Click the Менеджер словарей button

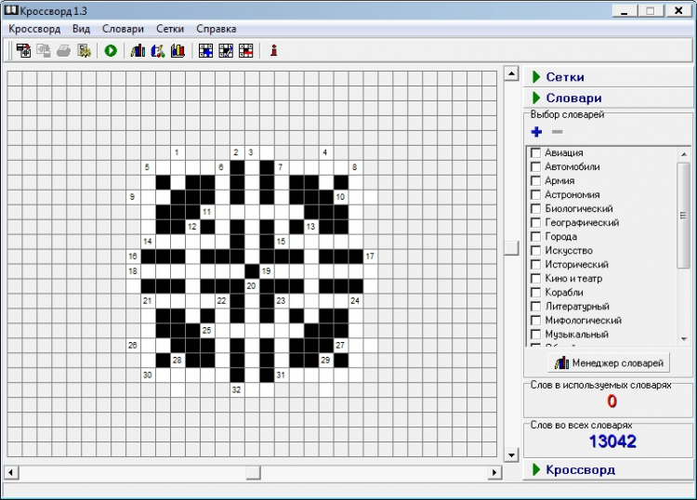click(x=609, y=363)
